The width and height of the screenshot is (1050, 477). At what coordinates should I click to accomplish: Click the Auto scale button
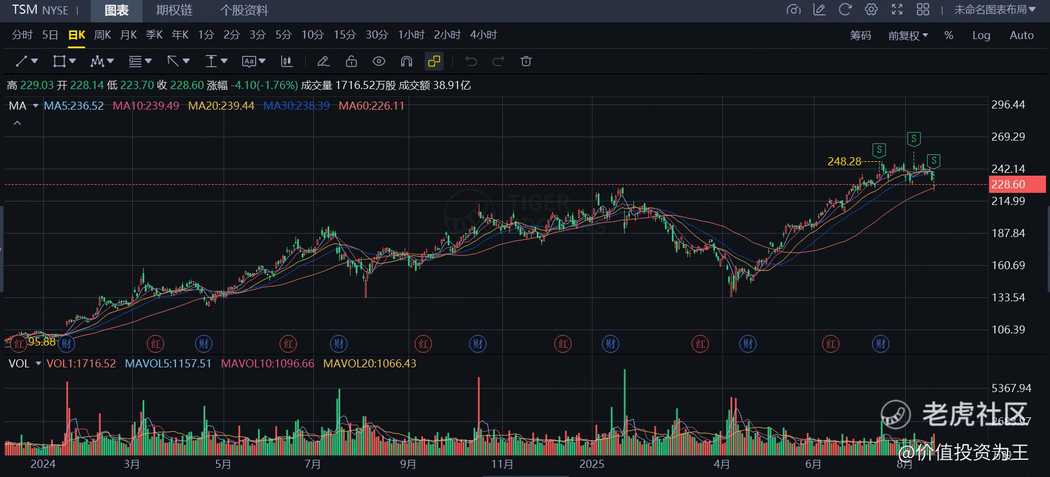coord(1021,36)
